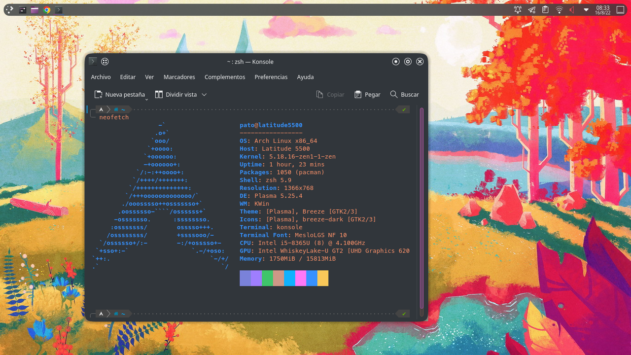631x355 pixels.
Task: Open Telegram from the system tray
Action: (x=531, y=10)
